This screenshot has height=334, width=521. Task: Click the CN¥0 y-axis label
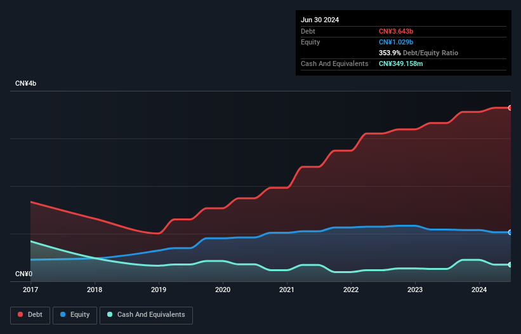[24, 274]
